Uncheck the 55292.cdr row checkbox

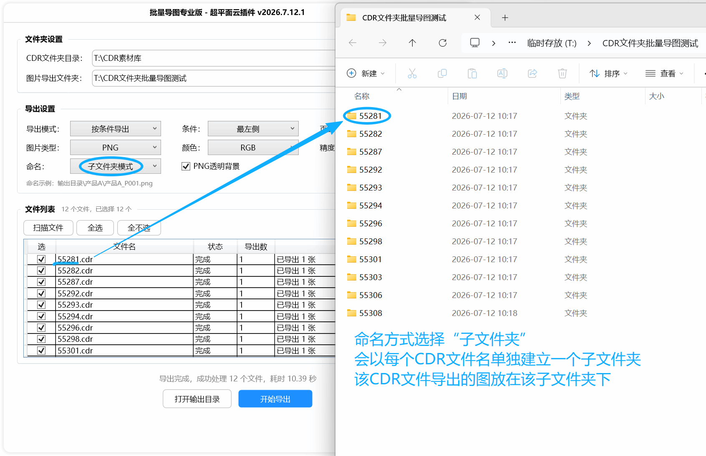point(41,293)
